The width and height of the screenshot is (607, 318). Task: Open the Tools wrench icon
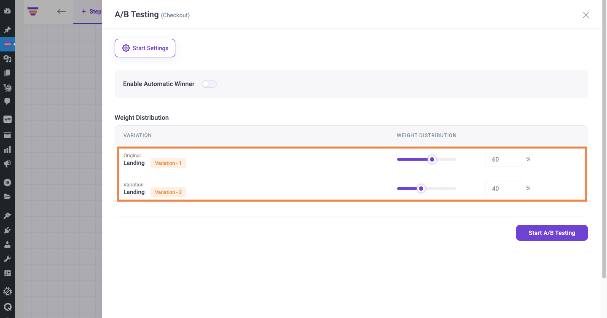coord(7,259)
